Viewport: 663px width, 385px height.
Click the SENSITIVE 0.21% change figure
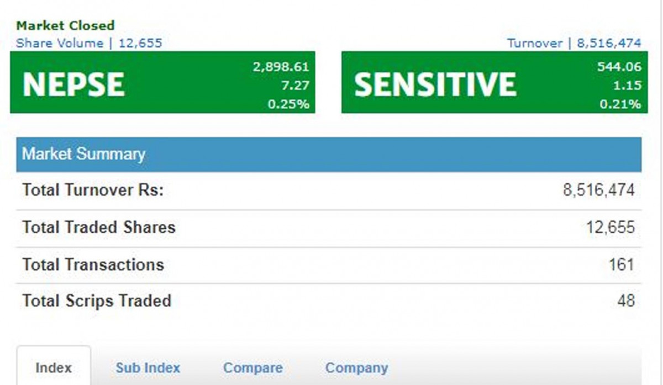pyautogui.click(x=620, y=104)
